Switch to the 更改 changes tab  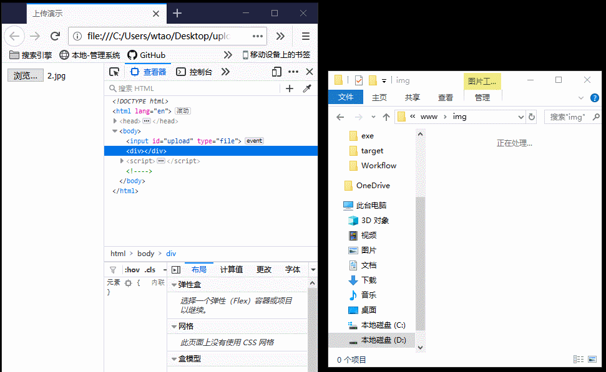(x=263, y=269)
